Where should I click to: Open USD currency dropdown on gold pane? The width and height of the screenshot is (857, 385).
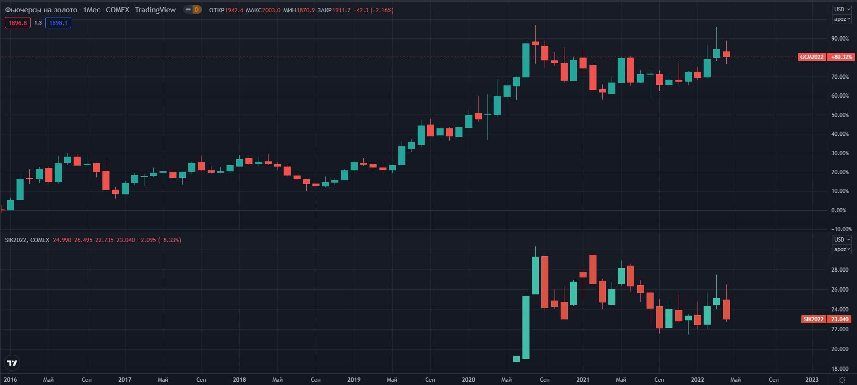841,9
